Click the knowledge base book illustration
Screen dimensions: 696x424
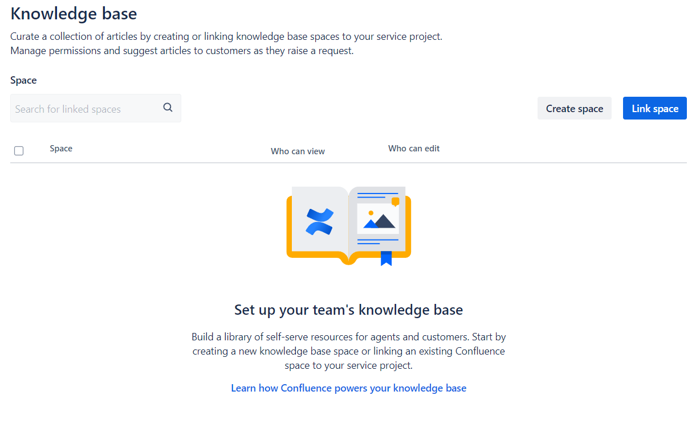point(348,225)
